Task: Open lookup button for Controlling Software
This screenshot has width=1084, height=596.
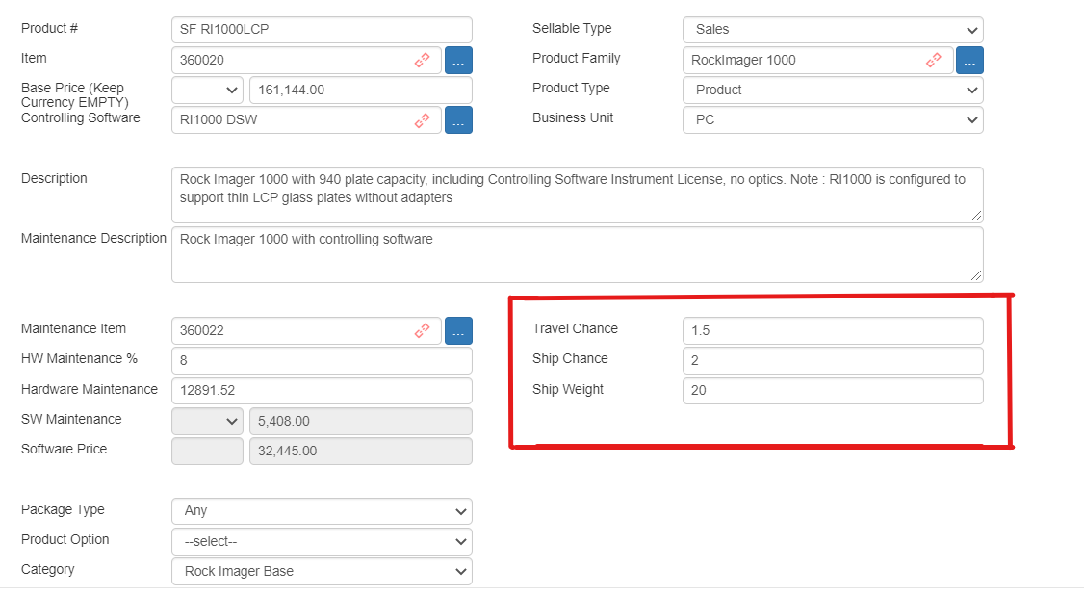Action: (x=458, y=120)
